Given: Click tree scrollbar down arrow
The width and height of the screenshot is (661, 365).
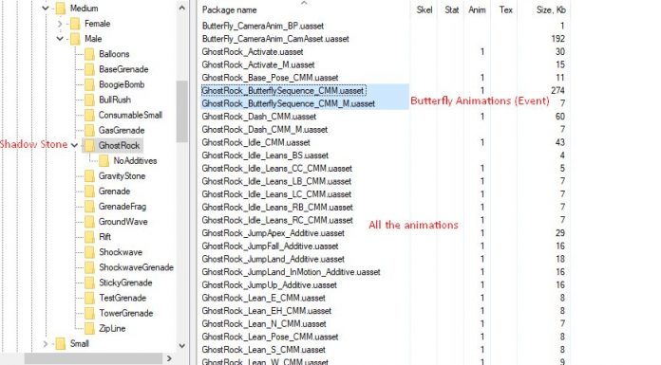Looking at the screenshot, I should 181,346.
